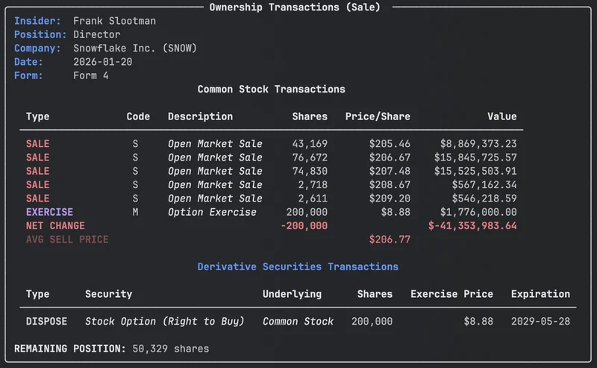Click the 'EXERCISE' row type label
597x368 pixels.
click(49, 212)
